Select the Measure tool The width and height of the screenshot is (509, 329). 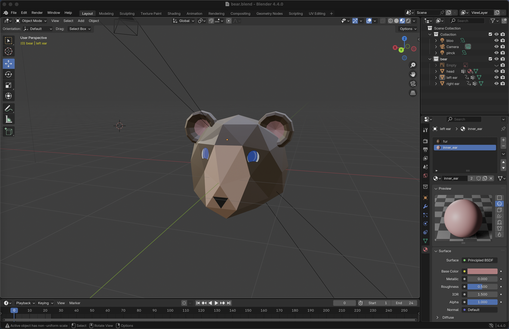(9, 119)
